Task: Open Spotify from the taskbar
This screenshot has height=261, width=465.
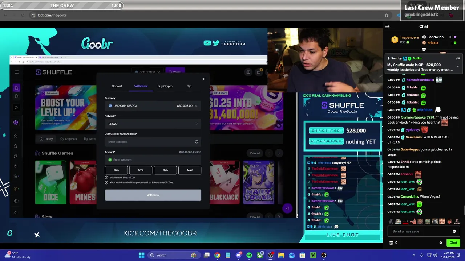Action: (x=249, y=255)
